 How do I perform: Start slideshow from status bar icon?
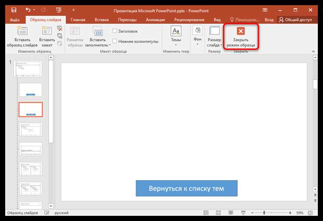click(243, 213)
